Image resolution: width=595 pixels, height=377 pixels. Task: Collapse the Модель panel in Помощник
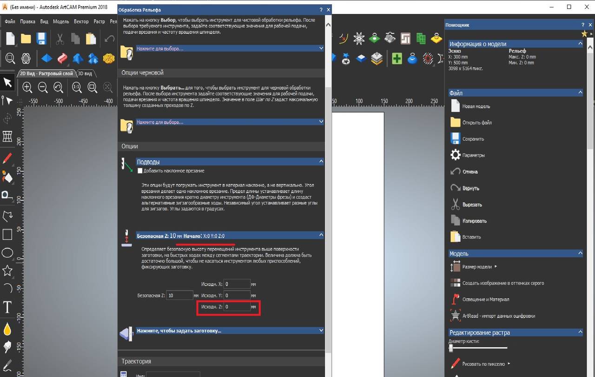coord(580,253)
